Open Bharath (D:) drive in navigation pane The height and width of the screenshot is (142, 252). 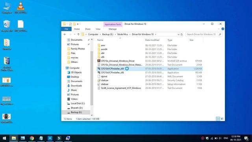click(x=77, y=108)
